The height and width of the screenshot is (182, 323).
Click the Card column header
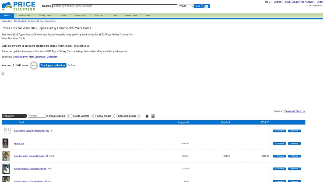21,122
